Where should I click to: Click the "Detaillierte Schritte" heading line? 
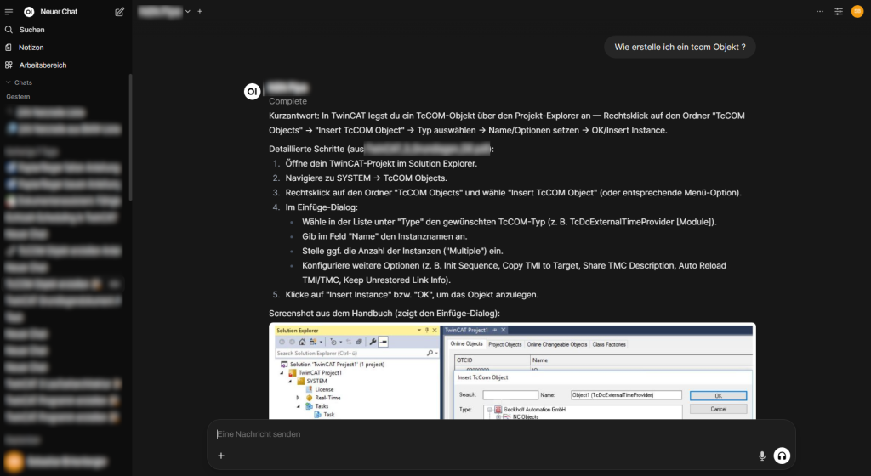(x=381, y=149)
